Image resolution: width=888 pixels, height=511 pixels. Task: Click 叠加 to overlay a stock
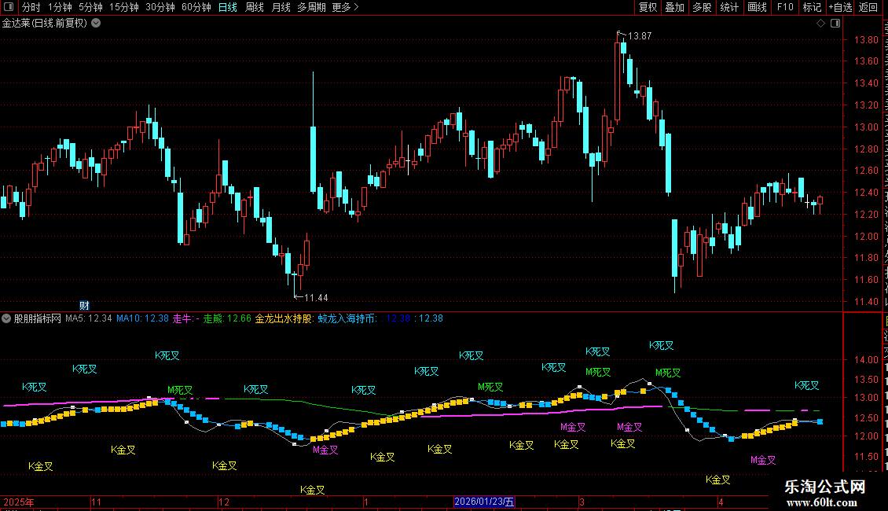(x=675, y=7)
